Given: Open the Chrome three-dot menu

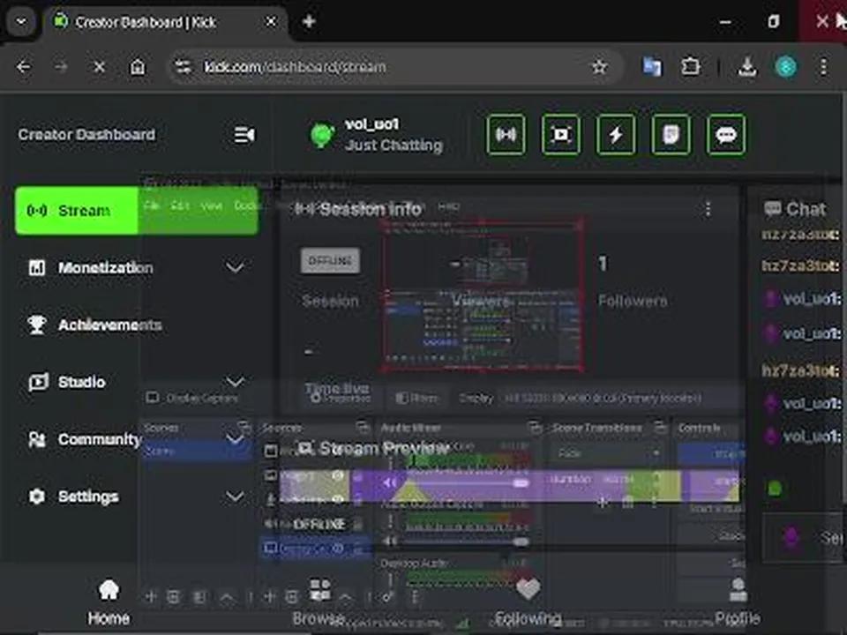Looking at the screenshot, I should coord(823,67).
